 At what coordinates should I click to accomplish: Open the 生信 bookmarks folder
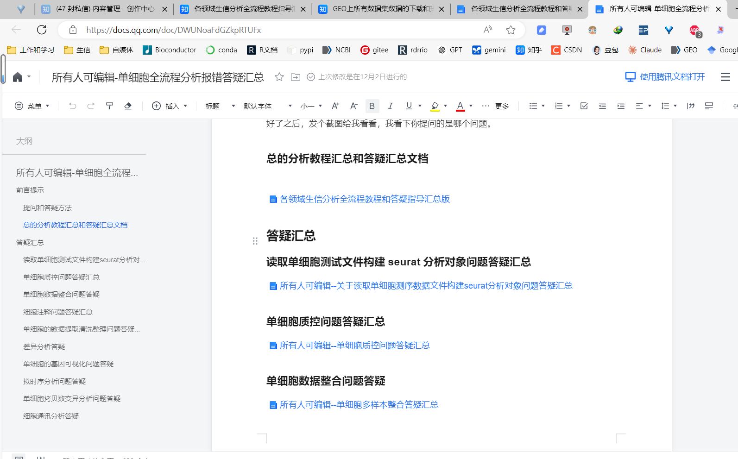pos(77,50)
